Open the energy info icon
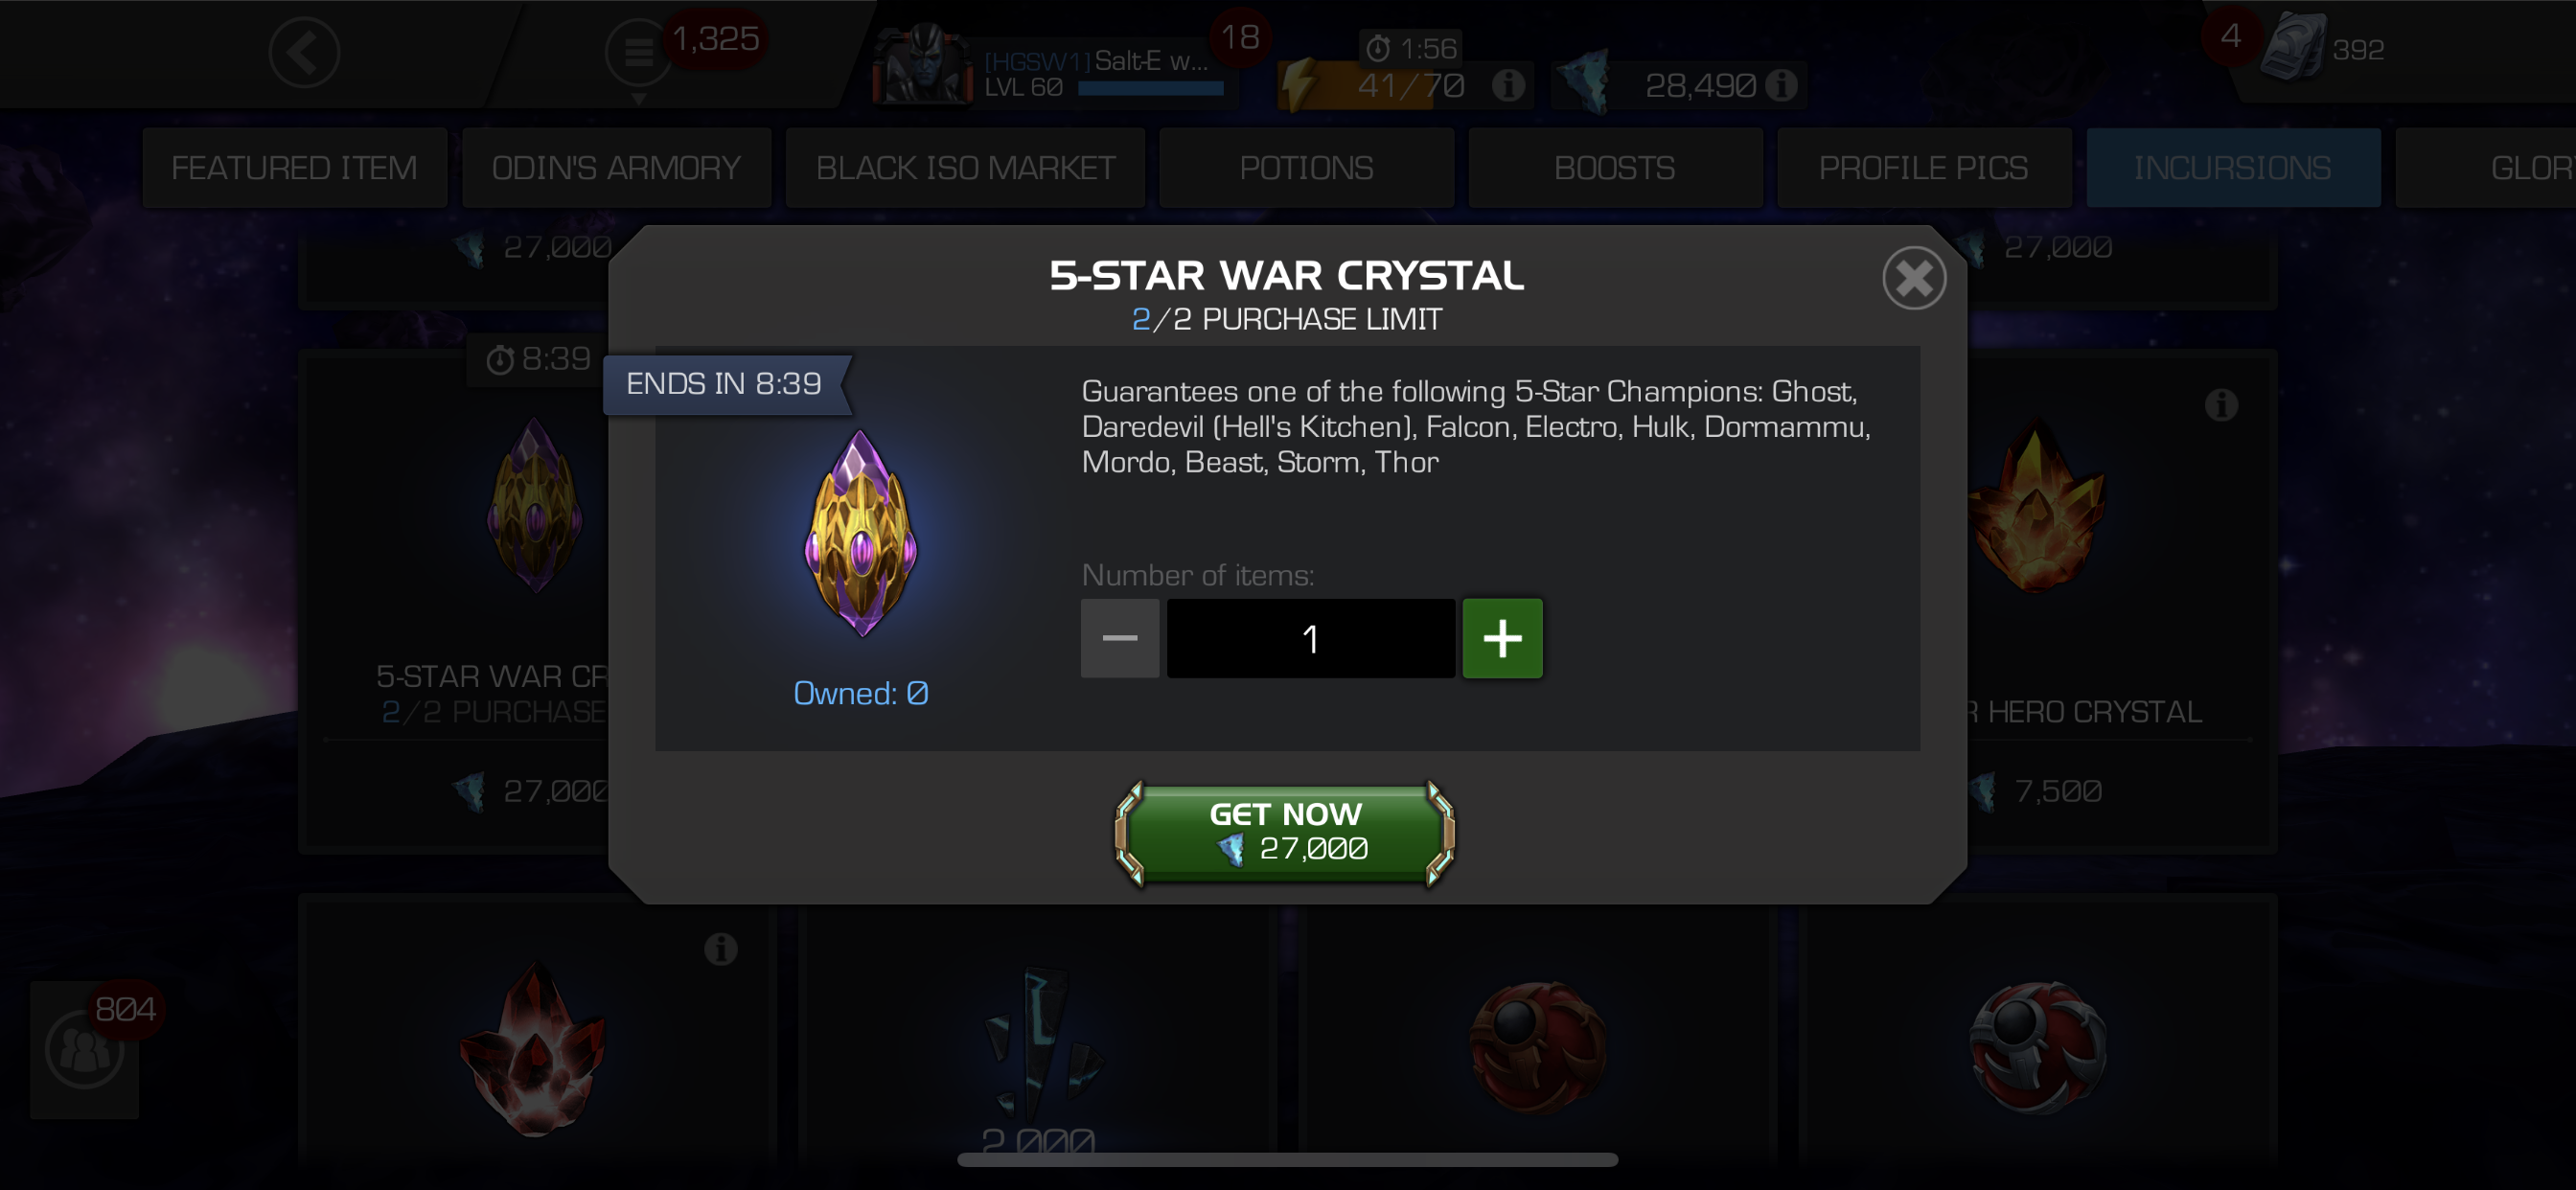 point(1508,85)
